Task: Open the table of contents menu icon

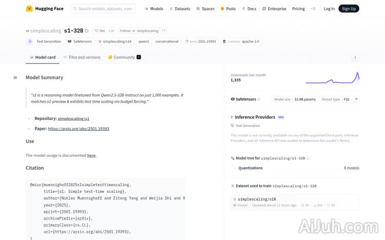Action: (x=15, y=78)
